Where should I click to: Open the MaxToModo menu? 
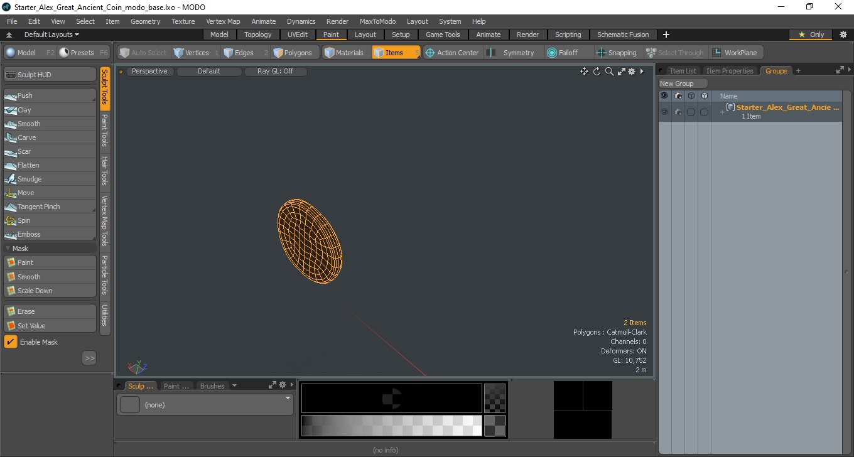[x=377, y=21]
